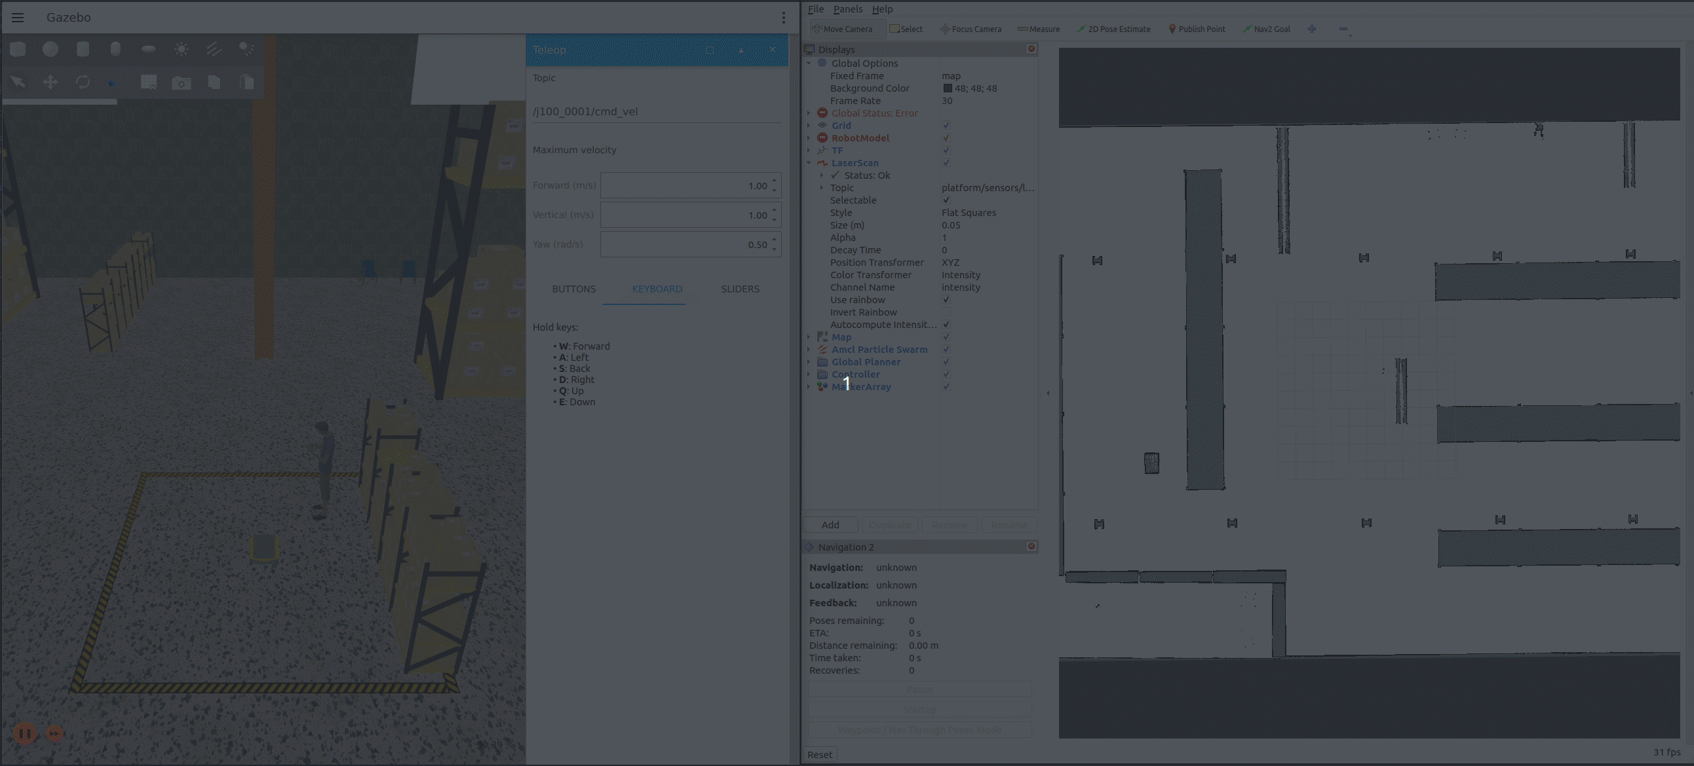Insert a box shape in Gazebo

(x=18, y=49)
